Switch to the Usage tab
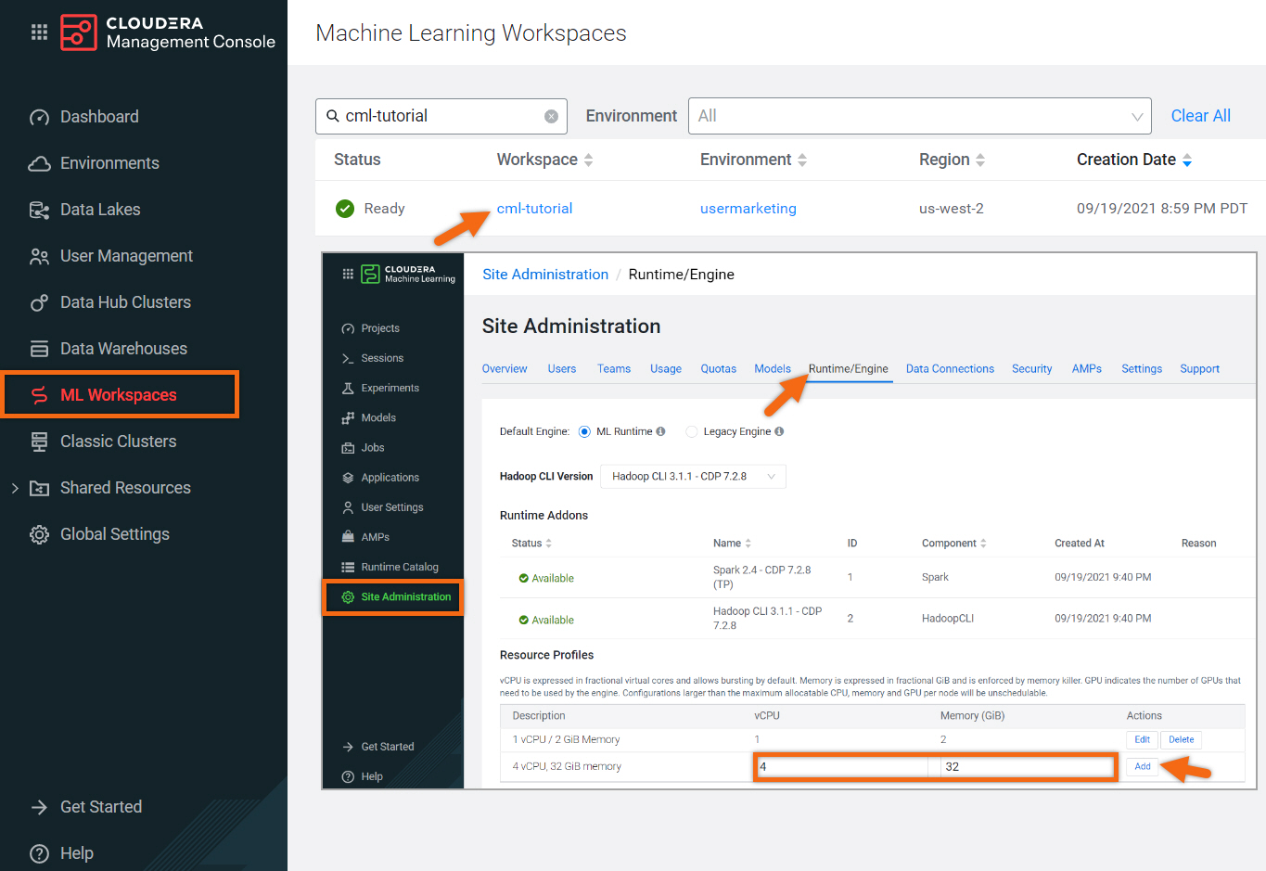The width and height of the screenshot is (1266, 871). [666, 369]
